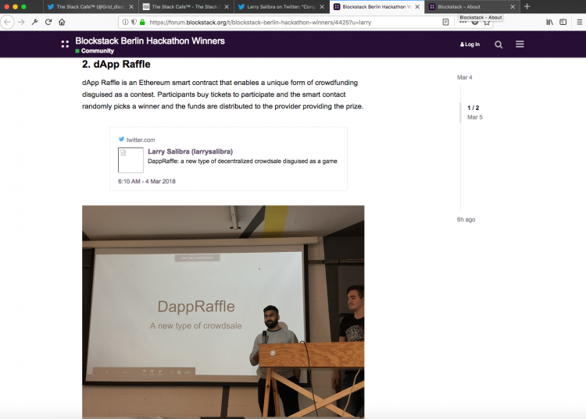Open the tracking protection shield icon
Viewport: 586px width, 419px height.
[x=134, y=23]
